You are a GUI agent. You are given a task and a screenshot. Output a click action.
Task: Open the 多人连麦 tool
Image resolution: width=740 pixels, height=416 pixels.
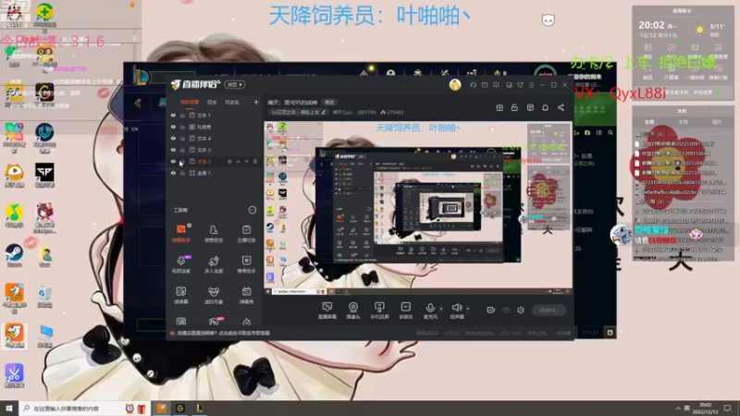pyautogui.click(x=214, y=264)
